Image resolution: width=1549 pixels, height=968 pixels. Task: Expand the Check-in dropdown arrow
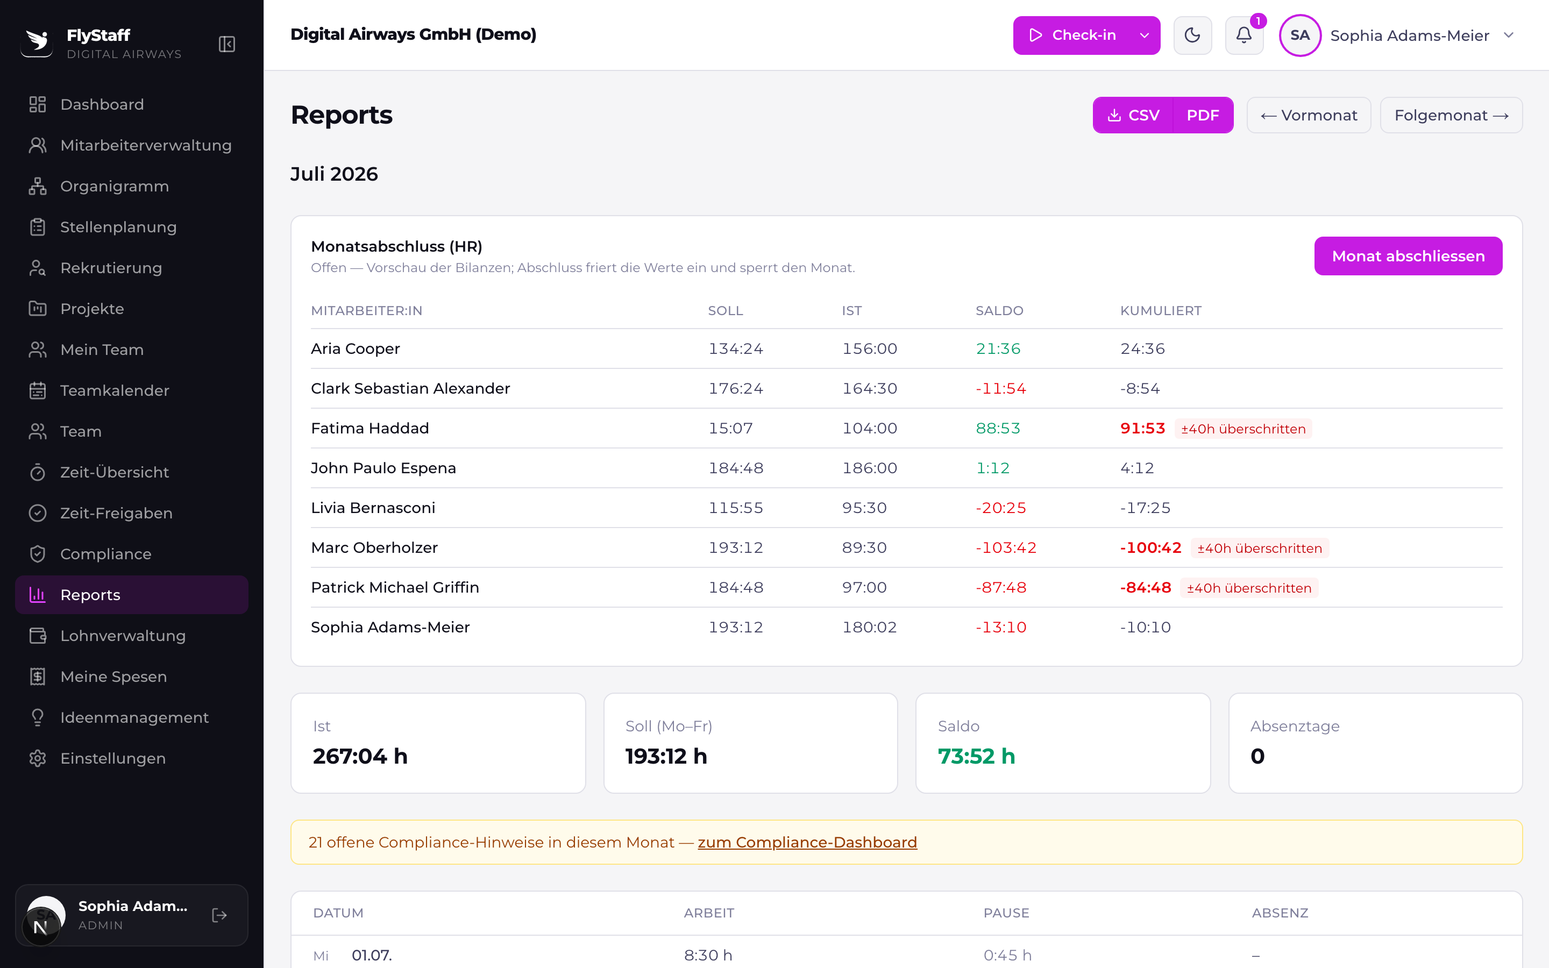click(x=1144, y=35)
